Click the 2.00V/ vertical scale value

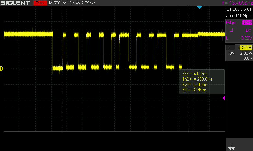coord(245,53)
